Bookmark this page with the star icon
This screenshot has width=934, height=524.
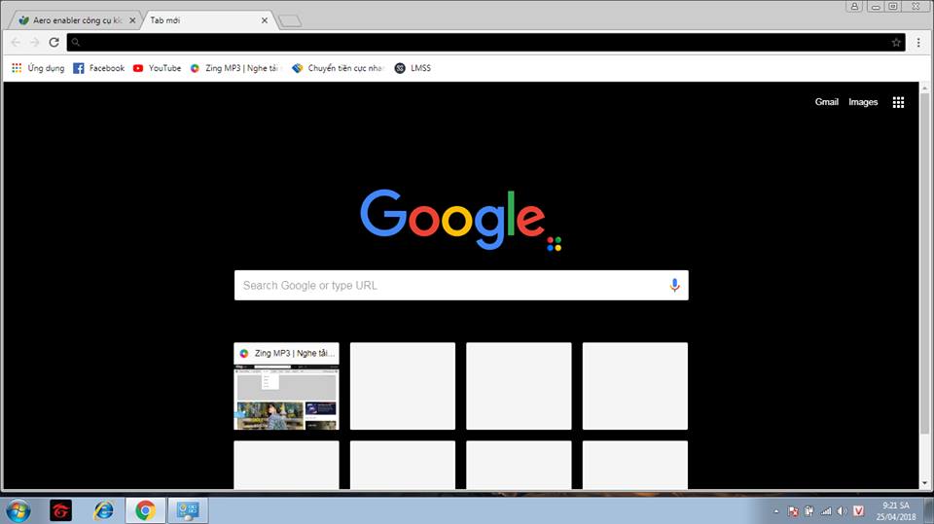coord(896,42)
